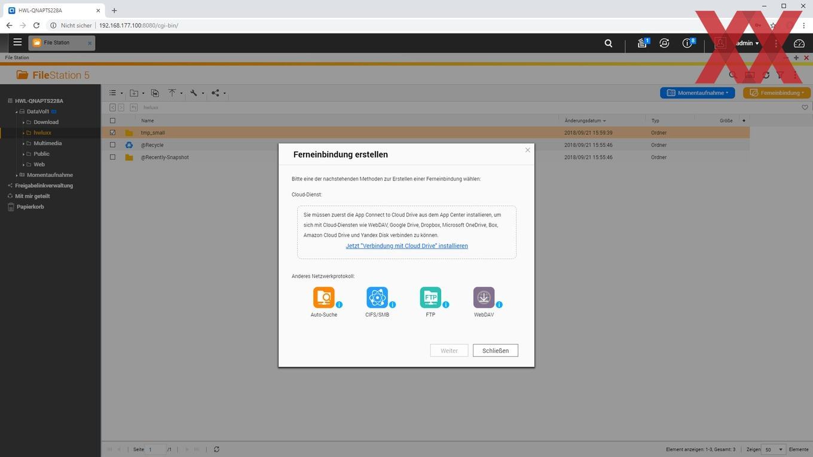Open dropdown arrow beside the wrench icon
This screenshot has width=813, height=457.
point(203,93)
